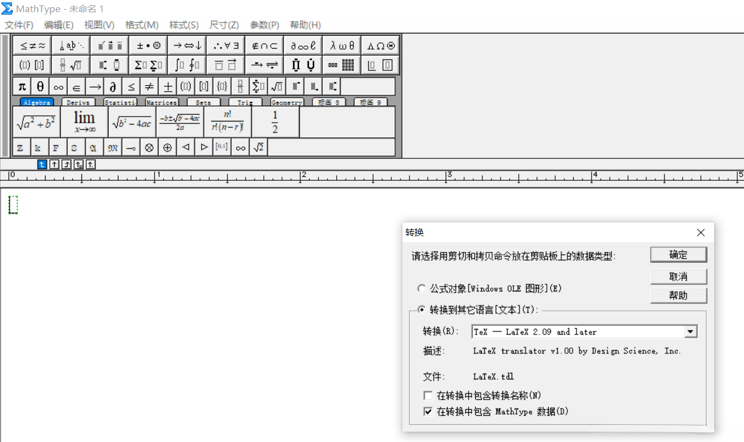Open the fraction and radical templates palette
The height and width of the screenshot is (442, 744).
pyautogui.click(x=70, y=64)
